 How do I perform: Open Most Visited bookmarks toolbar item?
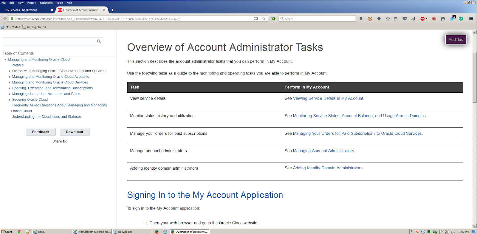coord(11,27)
